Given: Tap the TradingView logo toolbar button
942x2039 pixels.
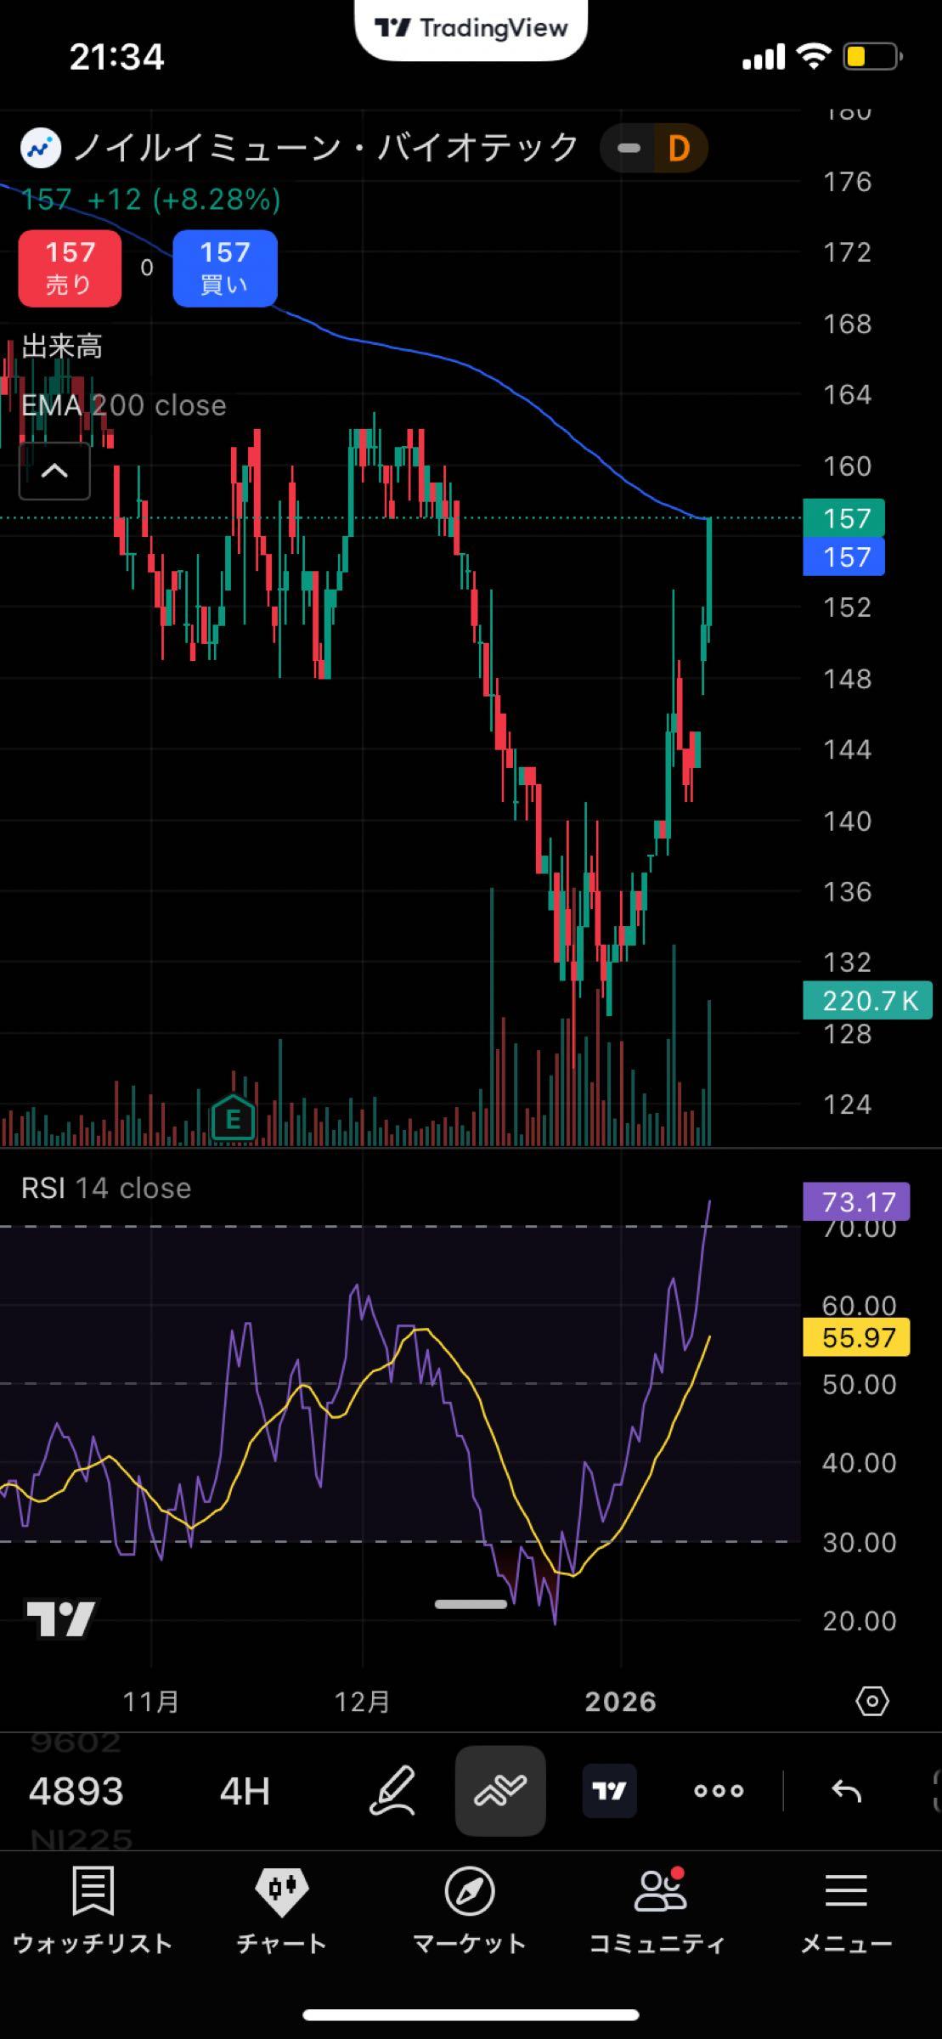Looking at the screenshot, I should click(609, 1791).
